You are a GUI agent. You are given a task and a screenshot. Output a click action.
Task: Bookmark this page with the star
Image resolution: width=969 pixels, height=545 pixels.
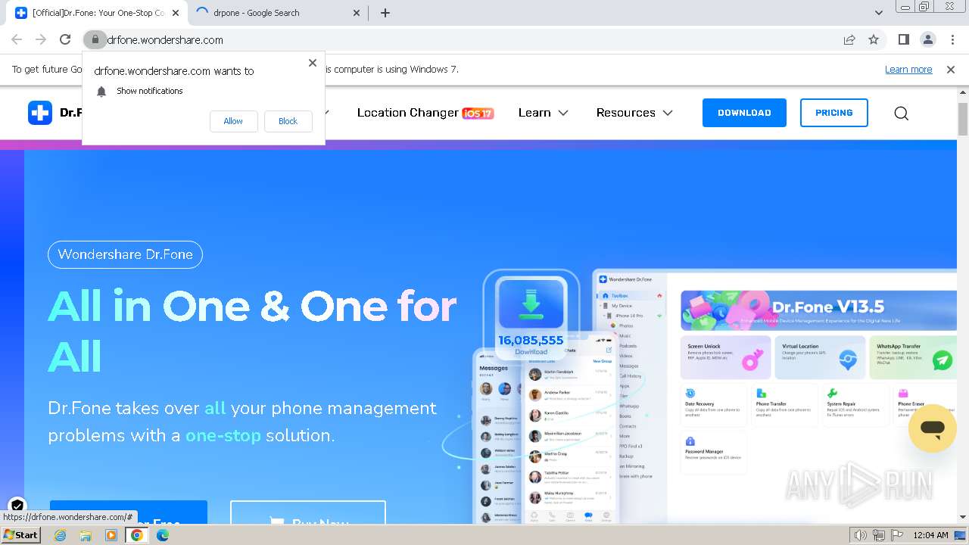(x=874, y=39)
